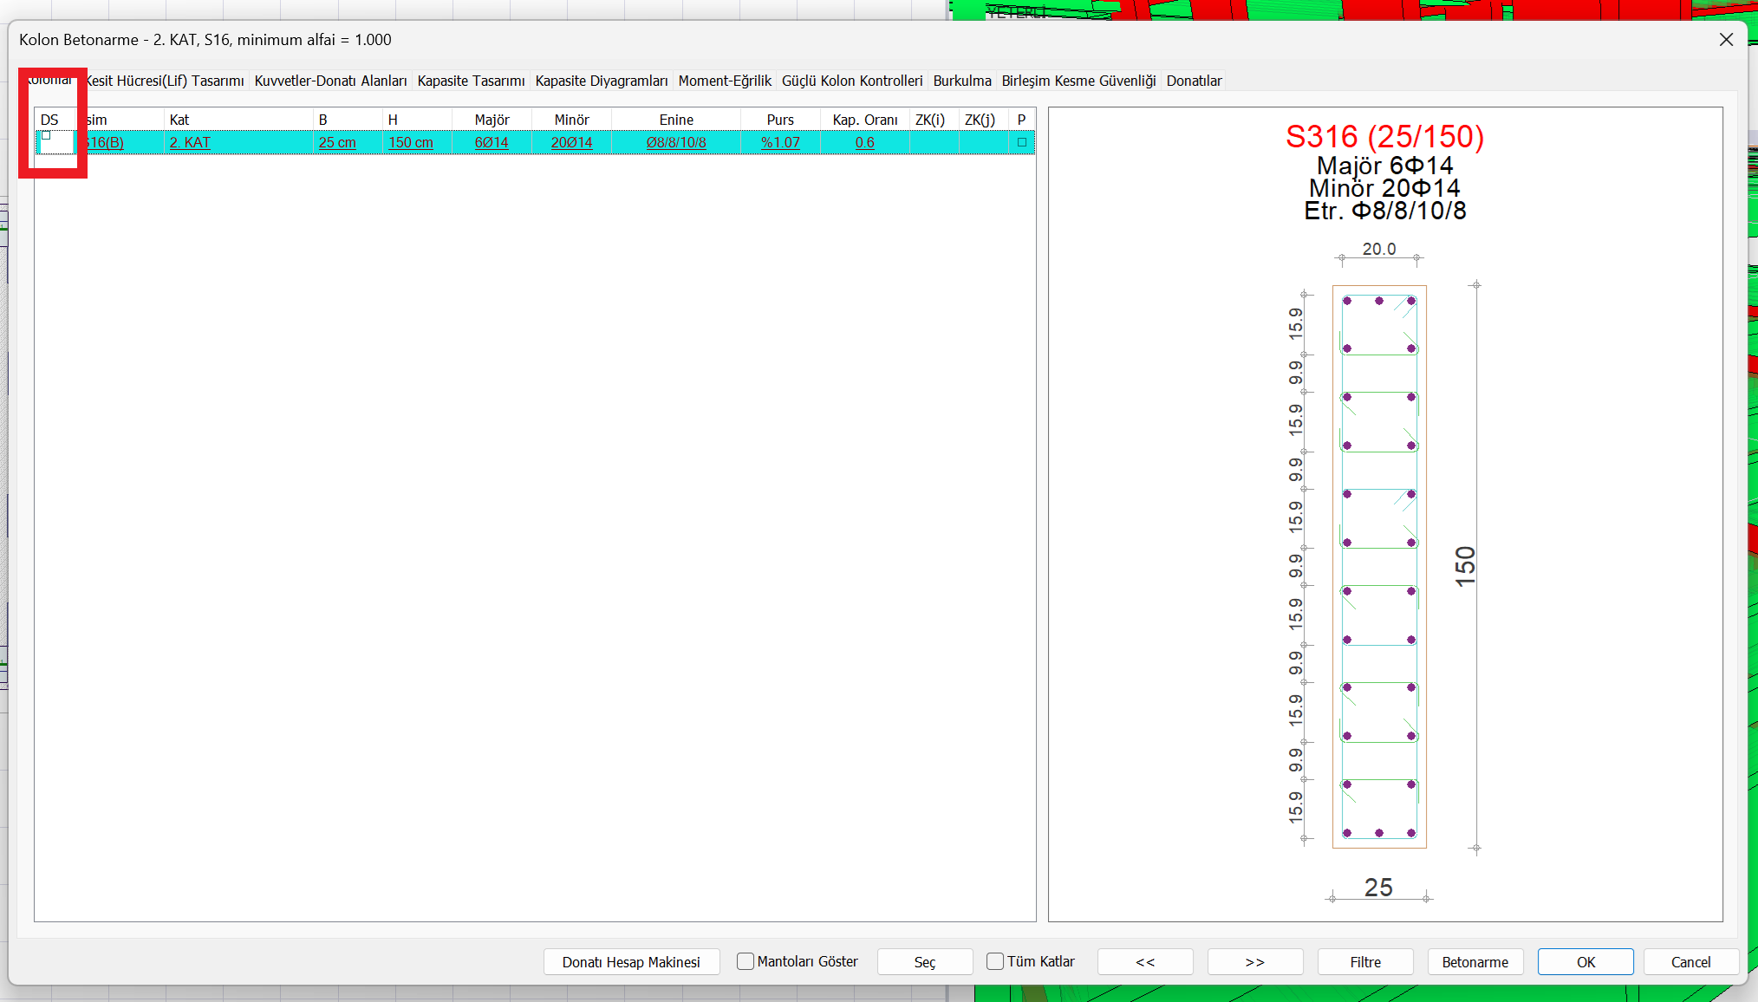This screenshot has width=1758, height=1002.
Task: Enable the Tüm Katlar checkbox
Action: 995,961
